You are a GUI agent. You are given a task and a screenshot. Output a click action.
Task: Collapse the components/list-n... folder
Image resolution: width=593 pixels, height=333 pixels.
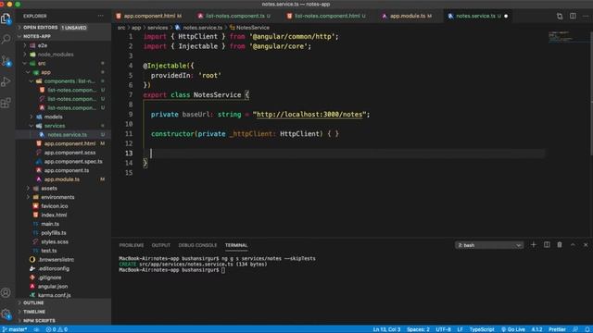pos(69,81)
